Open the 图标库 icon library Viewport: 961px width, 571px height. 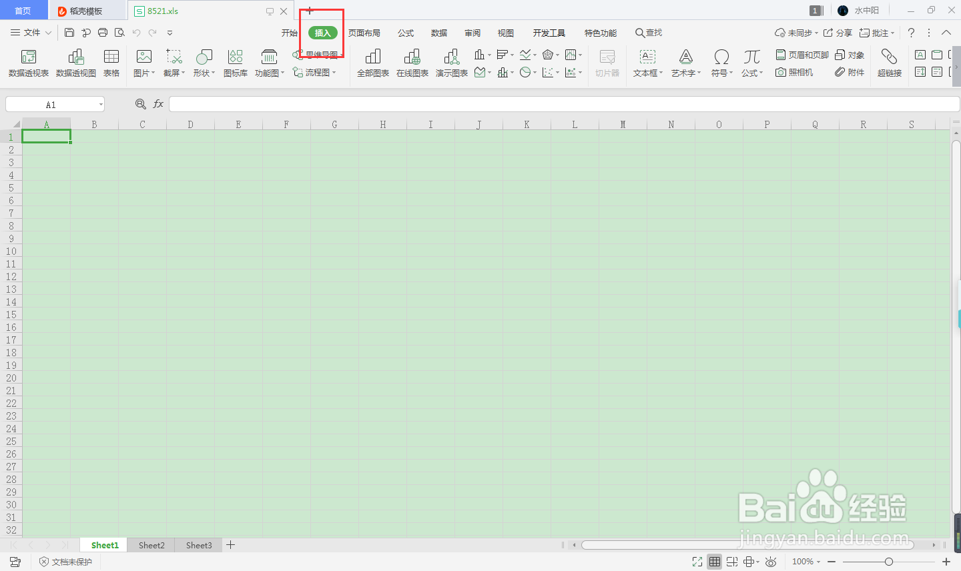[x=235, y=63]
